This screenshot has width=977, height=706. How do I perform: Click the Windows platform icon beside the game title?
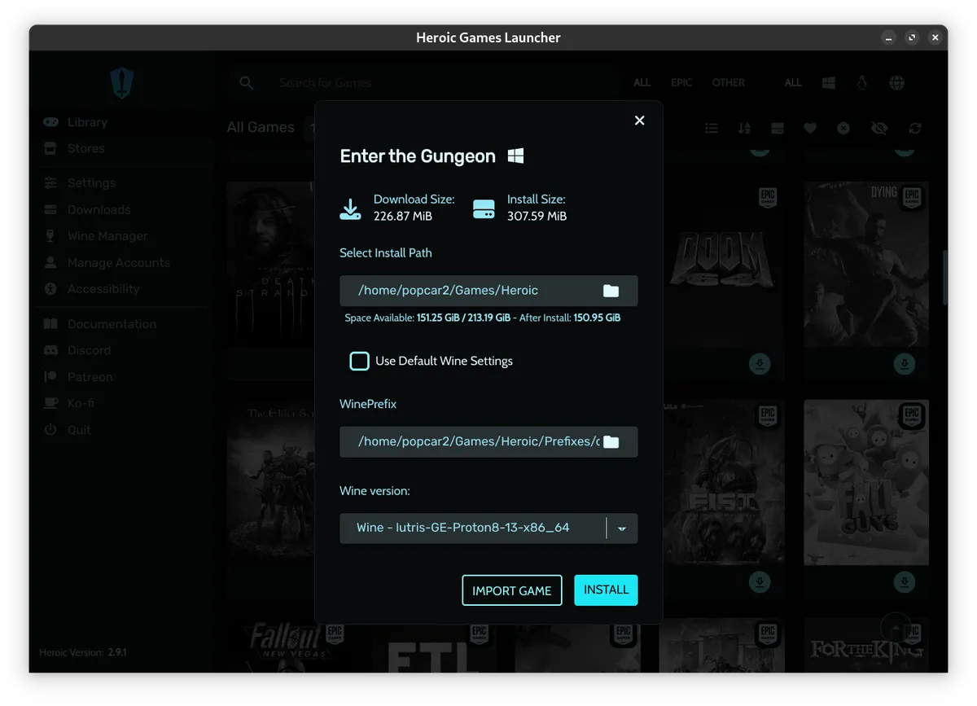515,156
